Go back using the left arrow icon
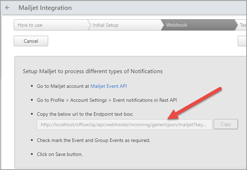 tap(7, 8)
